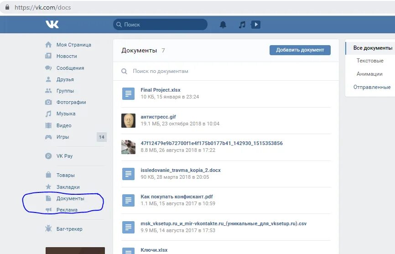This screenshot has width=395, height=254.
Task: Click the megaphone icon beside Реклама
Action: [48, 210]
